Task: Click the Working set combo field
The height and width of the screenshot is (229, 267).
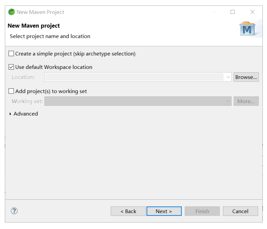Action: click(138, 101)
